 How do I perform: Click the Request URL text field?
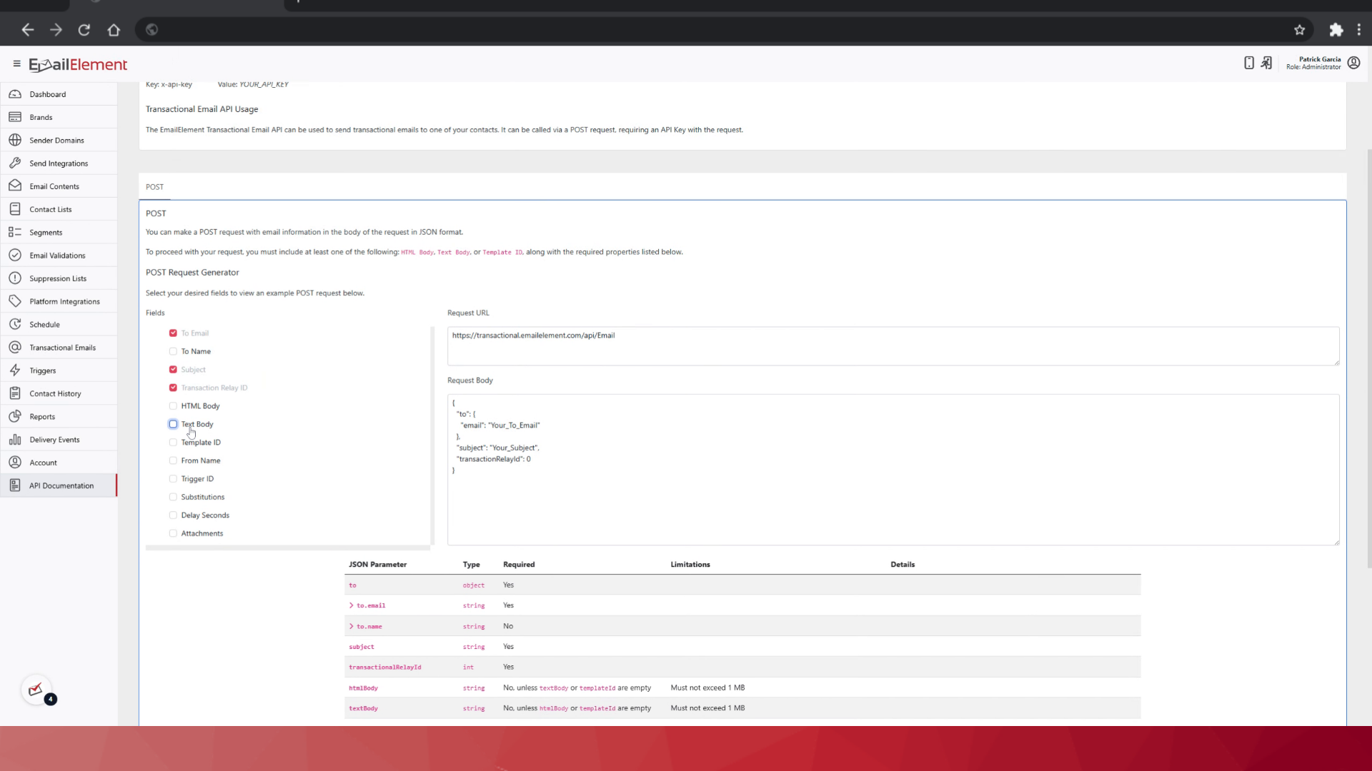(x=893, y=346)
